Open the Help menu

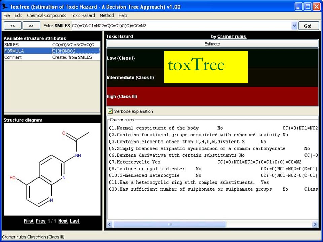123,16
